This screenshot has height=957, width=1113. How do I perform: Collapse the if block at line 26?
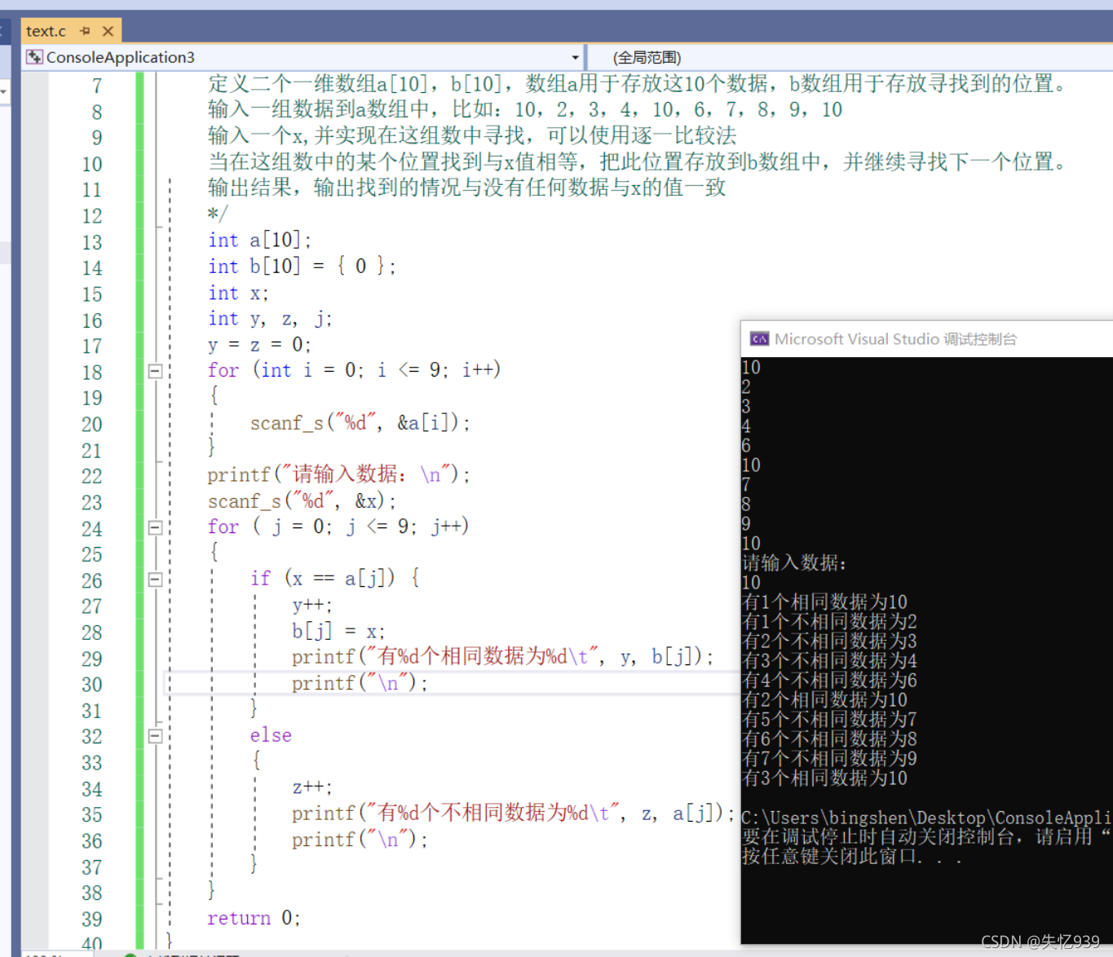[155, 580]
